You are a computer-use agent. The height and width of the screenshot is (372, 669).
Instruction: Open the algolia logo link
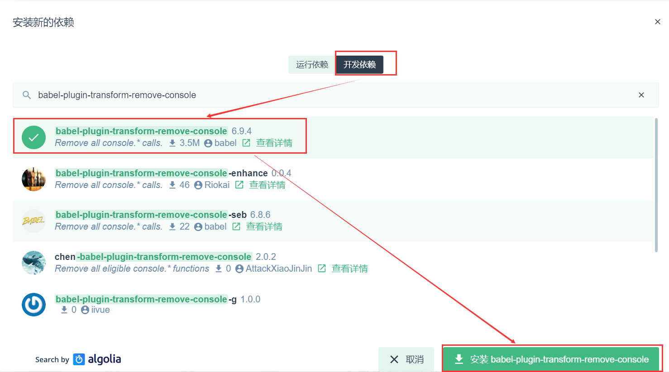97,359
